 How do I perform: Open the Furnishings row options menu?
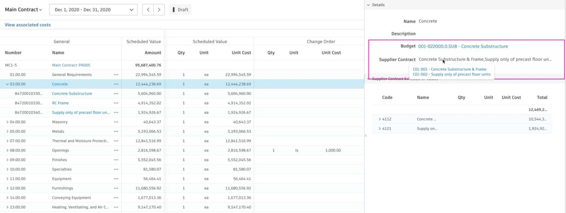[x=116, y=188]
